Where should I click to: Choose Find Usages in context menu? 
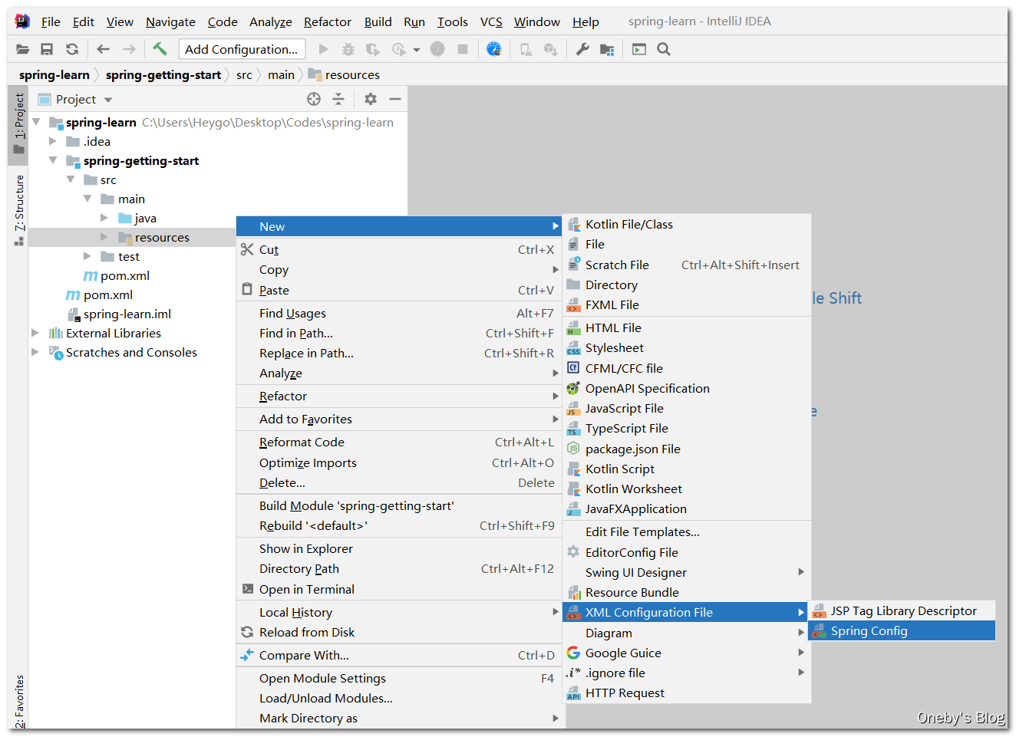pos(400,313)
